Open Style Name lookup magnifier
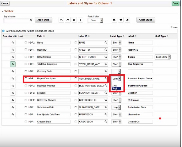The image size is (182, 147). [31, 20]
